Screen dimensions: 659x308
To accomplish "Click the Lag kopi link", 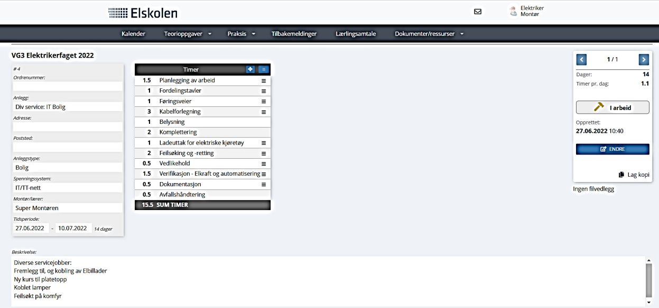I will [x=634, y=175].
